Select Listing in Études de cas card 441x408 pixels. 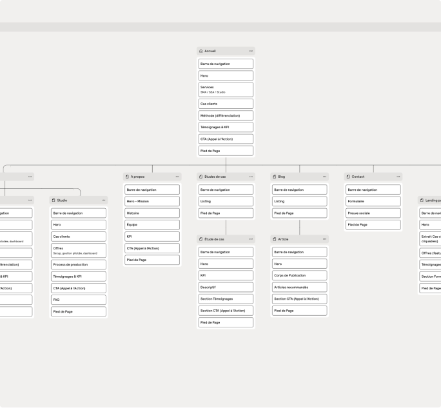226,201
